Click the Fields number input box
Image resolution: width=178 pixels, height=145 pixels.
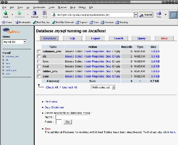click(59, 122)
